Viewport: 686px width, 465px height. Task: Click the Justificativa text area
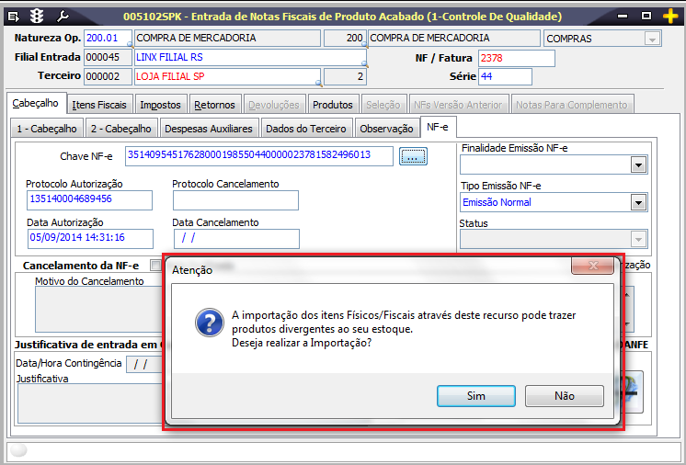pyautogui.click(x=90, y=403)
